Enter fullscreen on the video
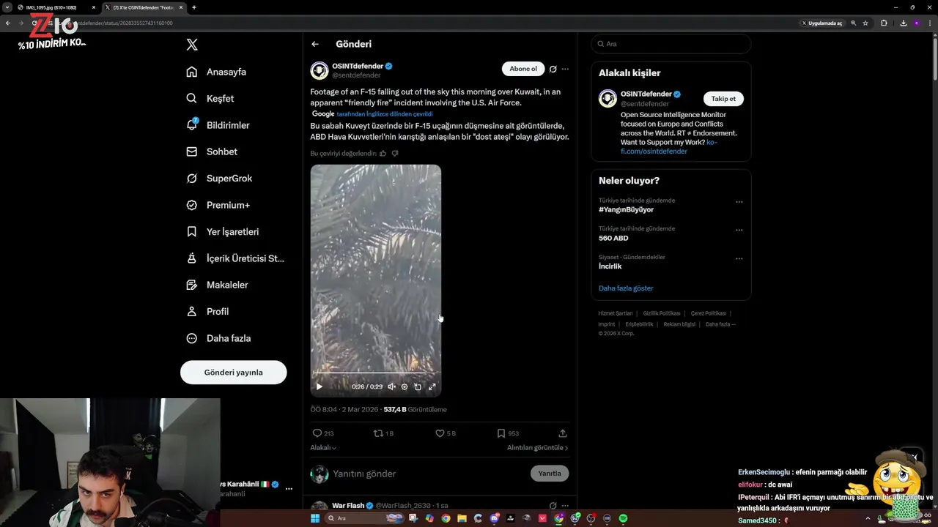This screenshot has width=938, height=527. [432, 386]
